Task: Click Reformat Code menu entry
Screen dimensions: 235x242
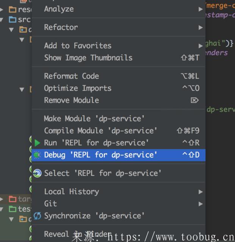Action: coord(119,76)
